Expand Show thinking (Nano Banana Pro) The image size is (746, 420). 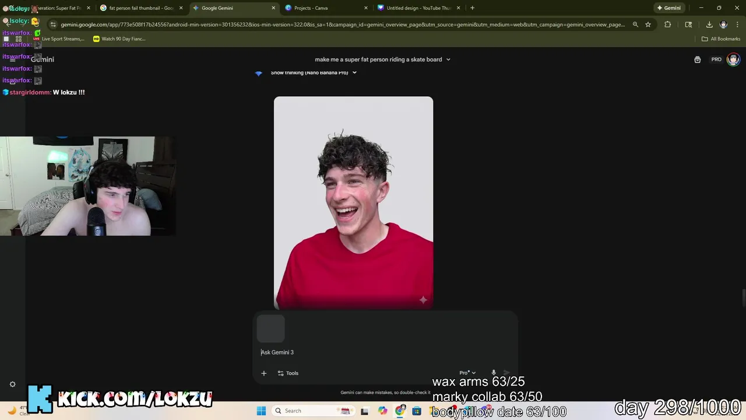point(314,72)
